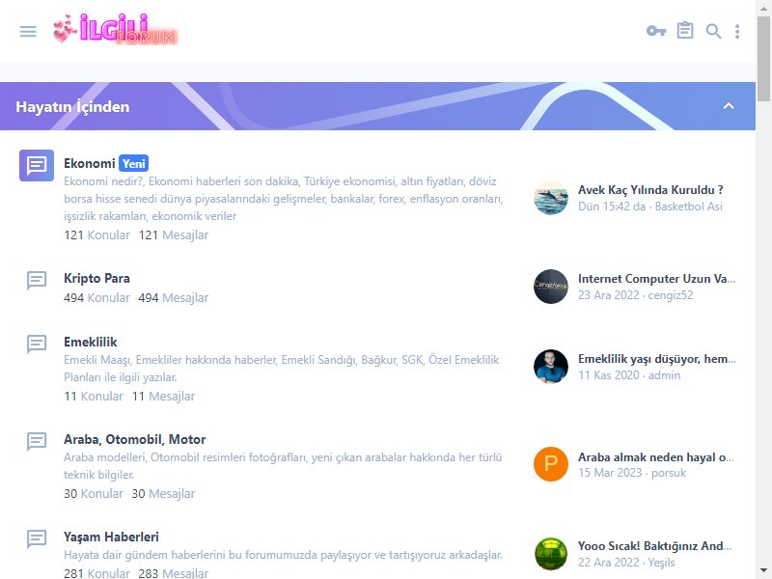Open Hayatın İçinden category heading
Viewport: 772px width, 579px height.
click(72, 106)
